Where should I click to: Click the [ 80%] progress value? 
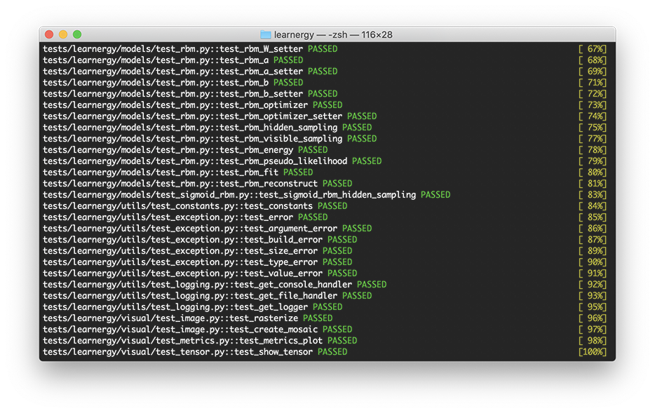click(x=593, y=172)
